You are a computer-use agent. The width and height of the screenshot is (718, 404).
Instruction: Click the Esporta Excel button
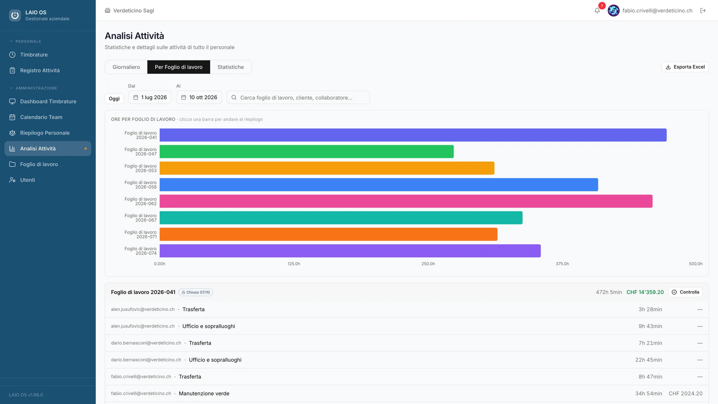pos(685,67)
